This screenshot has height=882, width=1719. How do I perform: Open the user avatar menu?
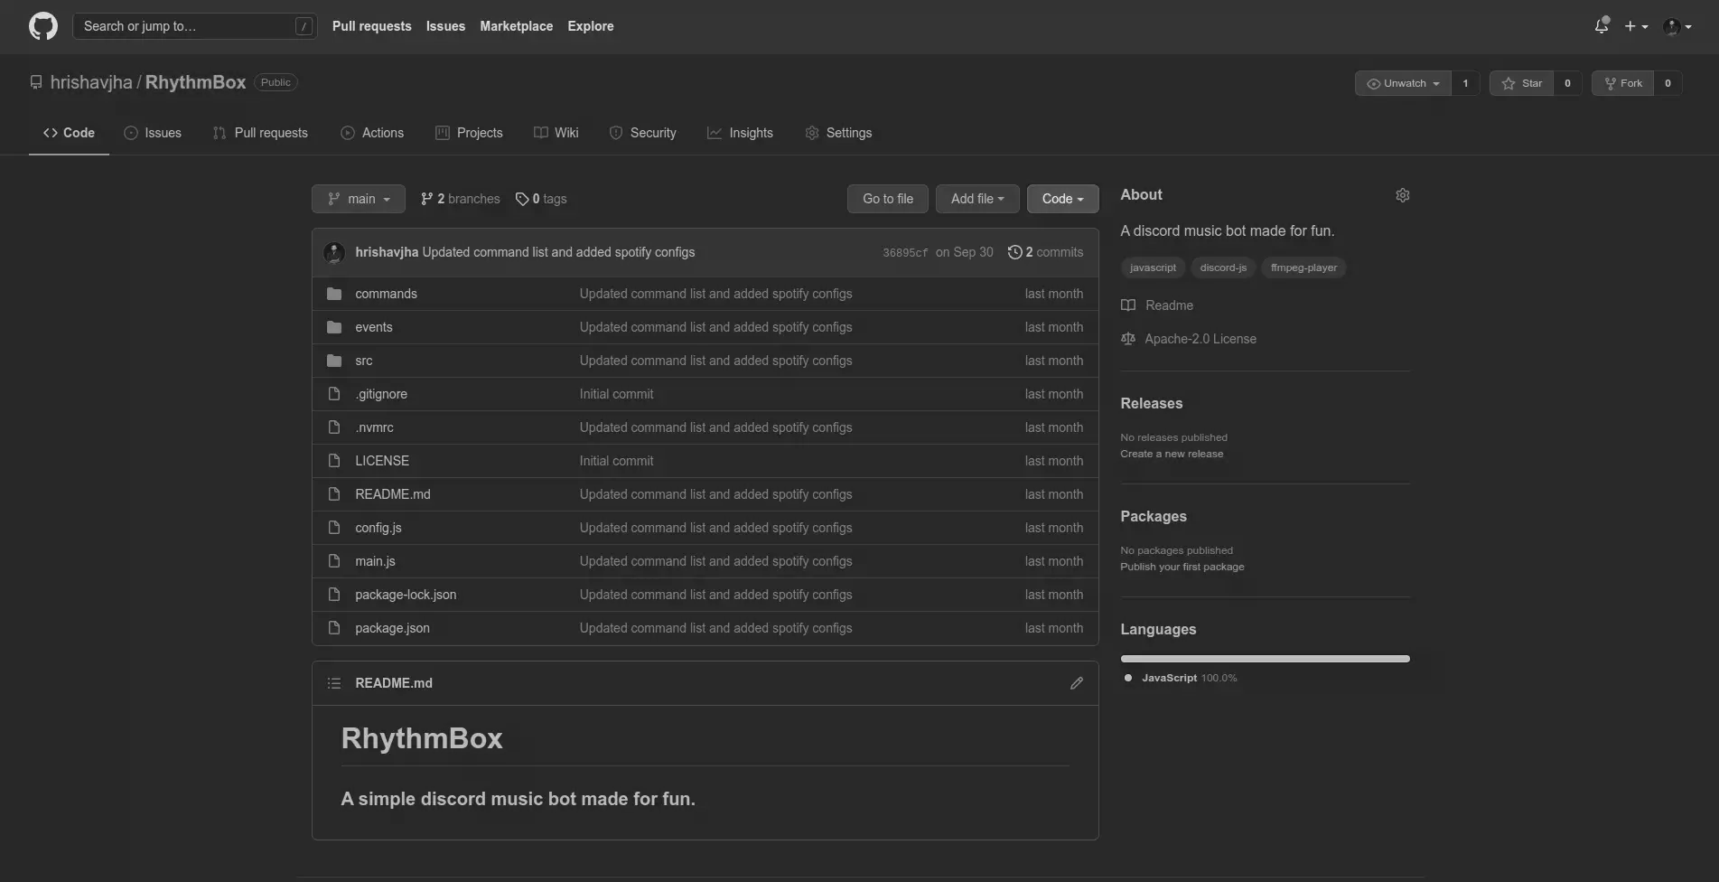click(1677, 26)
